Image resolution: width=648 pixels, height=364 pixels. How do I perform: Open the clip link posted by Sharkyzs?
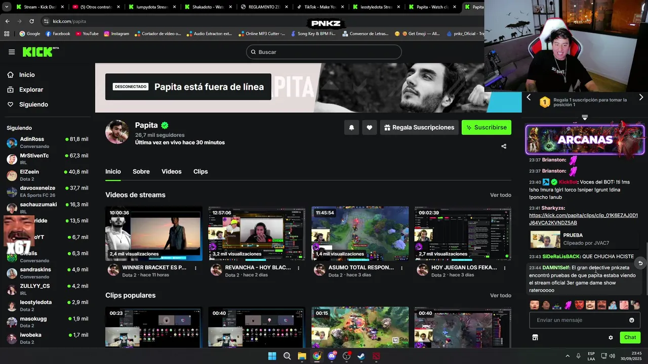[583, 219]
